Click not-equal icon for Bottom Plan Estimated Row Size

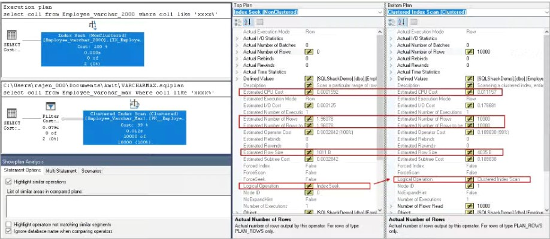[470, 152]
